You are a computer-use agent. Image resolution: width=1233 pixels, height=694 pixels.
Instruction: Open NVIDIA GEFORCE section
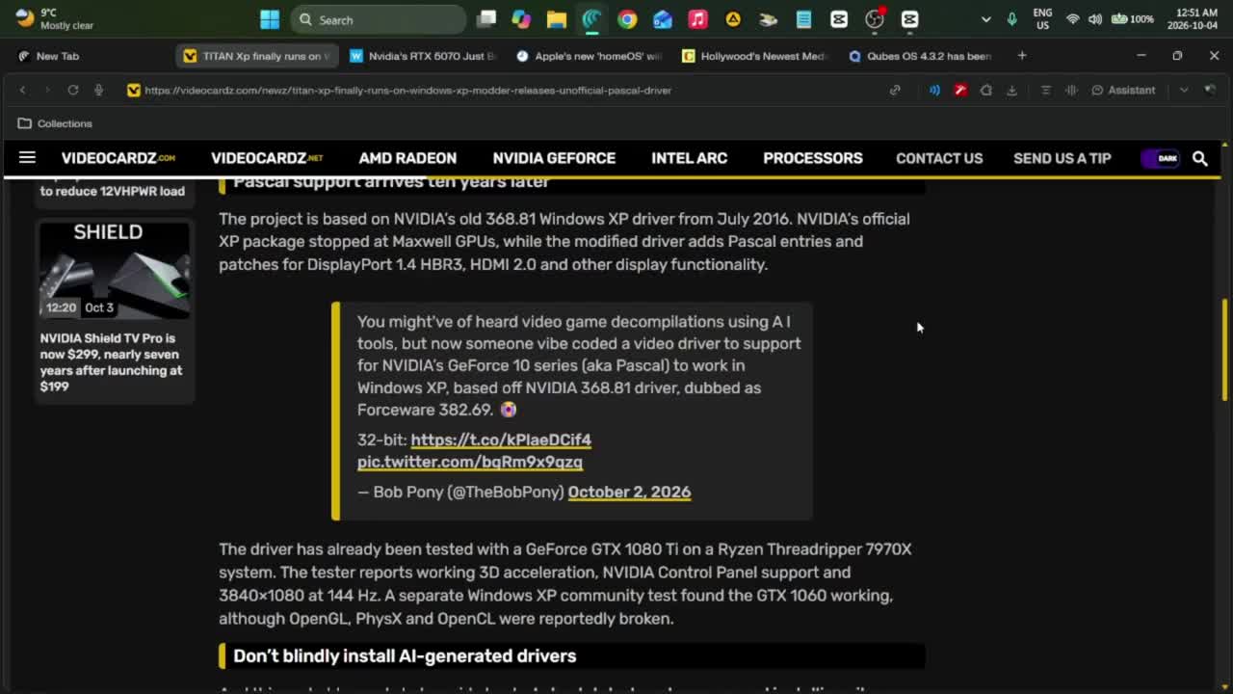554,158
